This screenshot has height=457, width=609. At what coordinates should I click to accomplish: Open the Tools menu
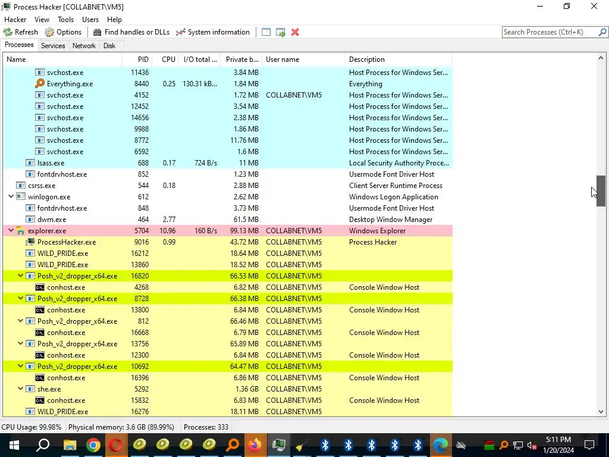pos(65,20)
